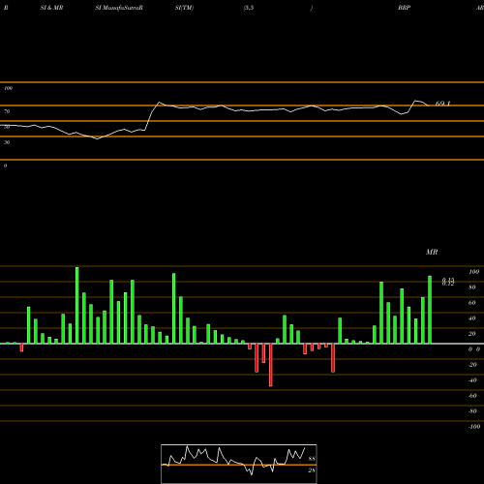Click the MR axis label 60
Screen dimensions: 484x484
pyautogui.click(x=472, y=303)
